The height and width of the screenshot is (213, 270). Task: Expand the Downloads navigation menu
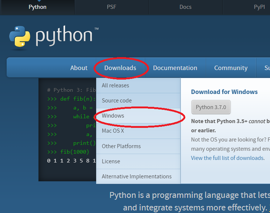[x=120, y=68]
